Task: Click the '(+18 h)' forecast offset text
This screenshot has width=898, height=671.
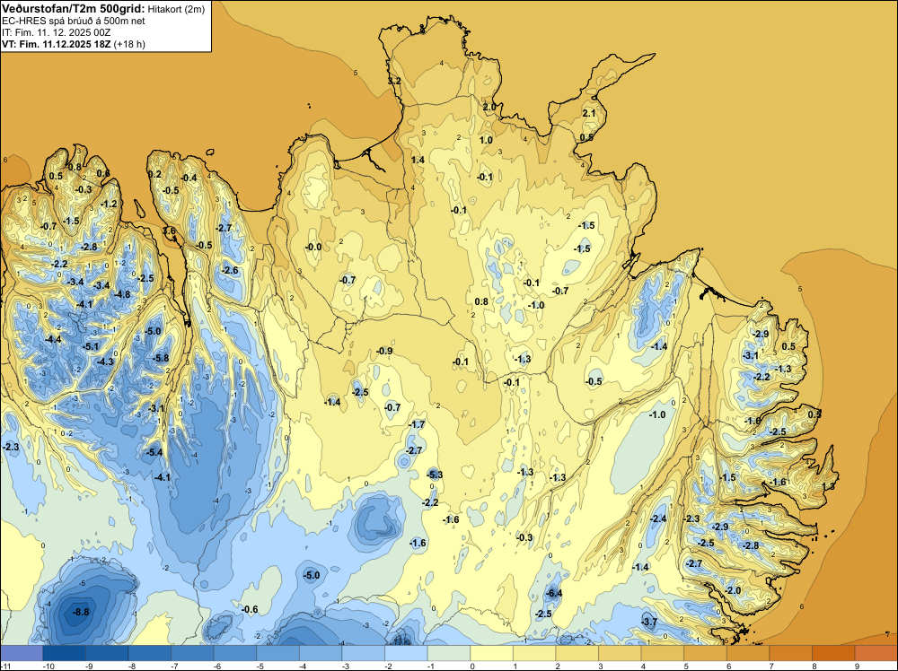Action: [129, 44]
